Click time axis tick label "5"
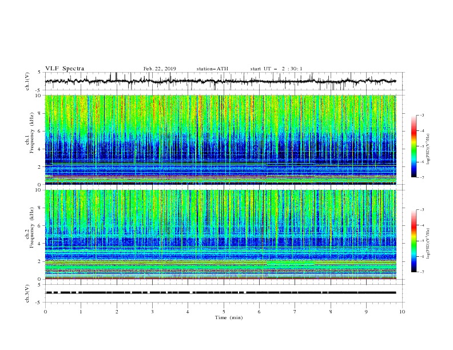The height and width of the screenshot is (350, 453). pyautogui.click(x=224, y=312)
